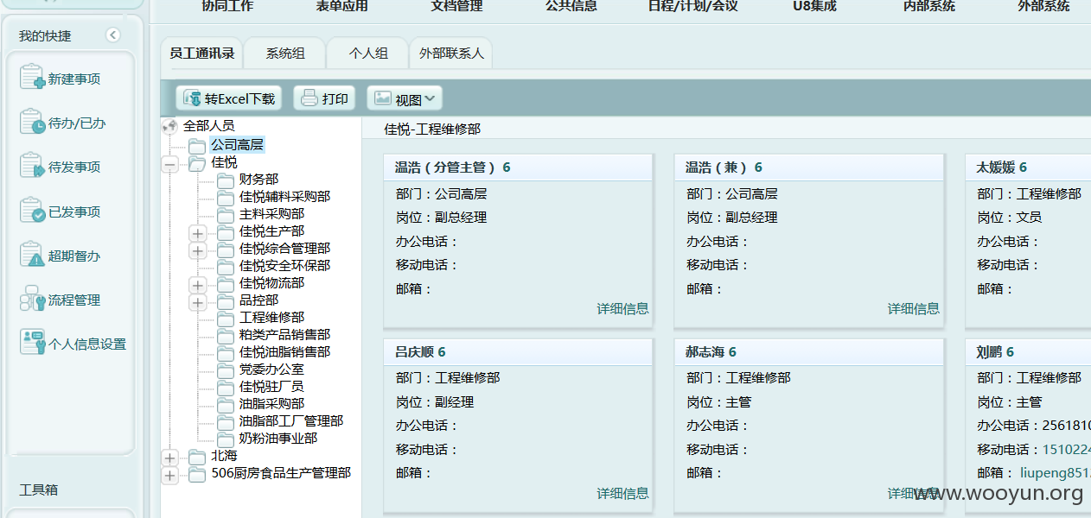Open the U8集成 menu
The width and height of the screenshot is (1091, 518).
click(x=814, y=6)
